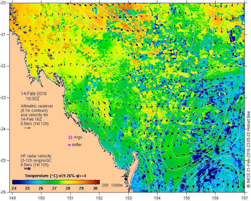The width and height of the screenshot is (251, 201).
Task: Click colorbar tick label '25'
Action: (x=27, y=188)
